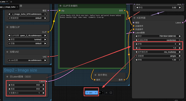186x101 pixels.
Task: Click the cfg 1.0 value field
Action: point(158,48)
